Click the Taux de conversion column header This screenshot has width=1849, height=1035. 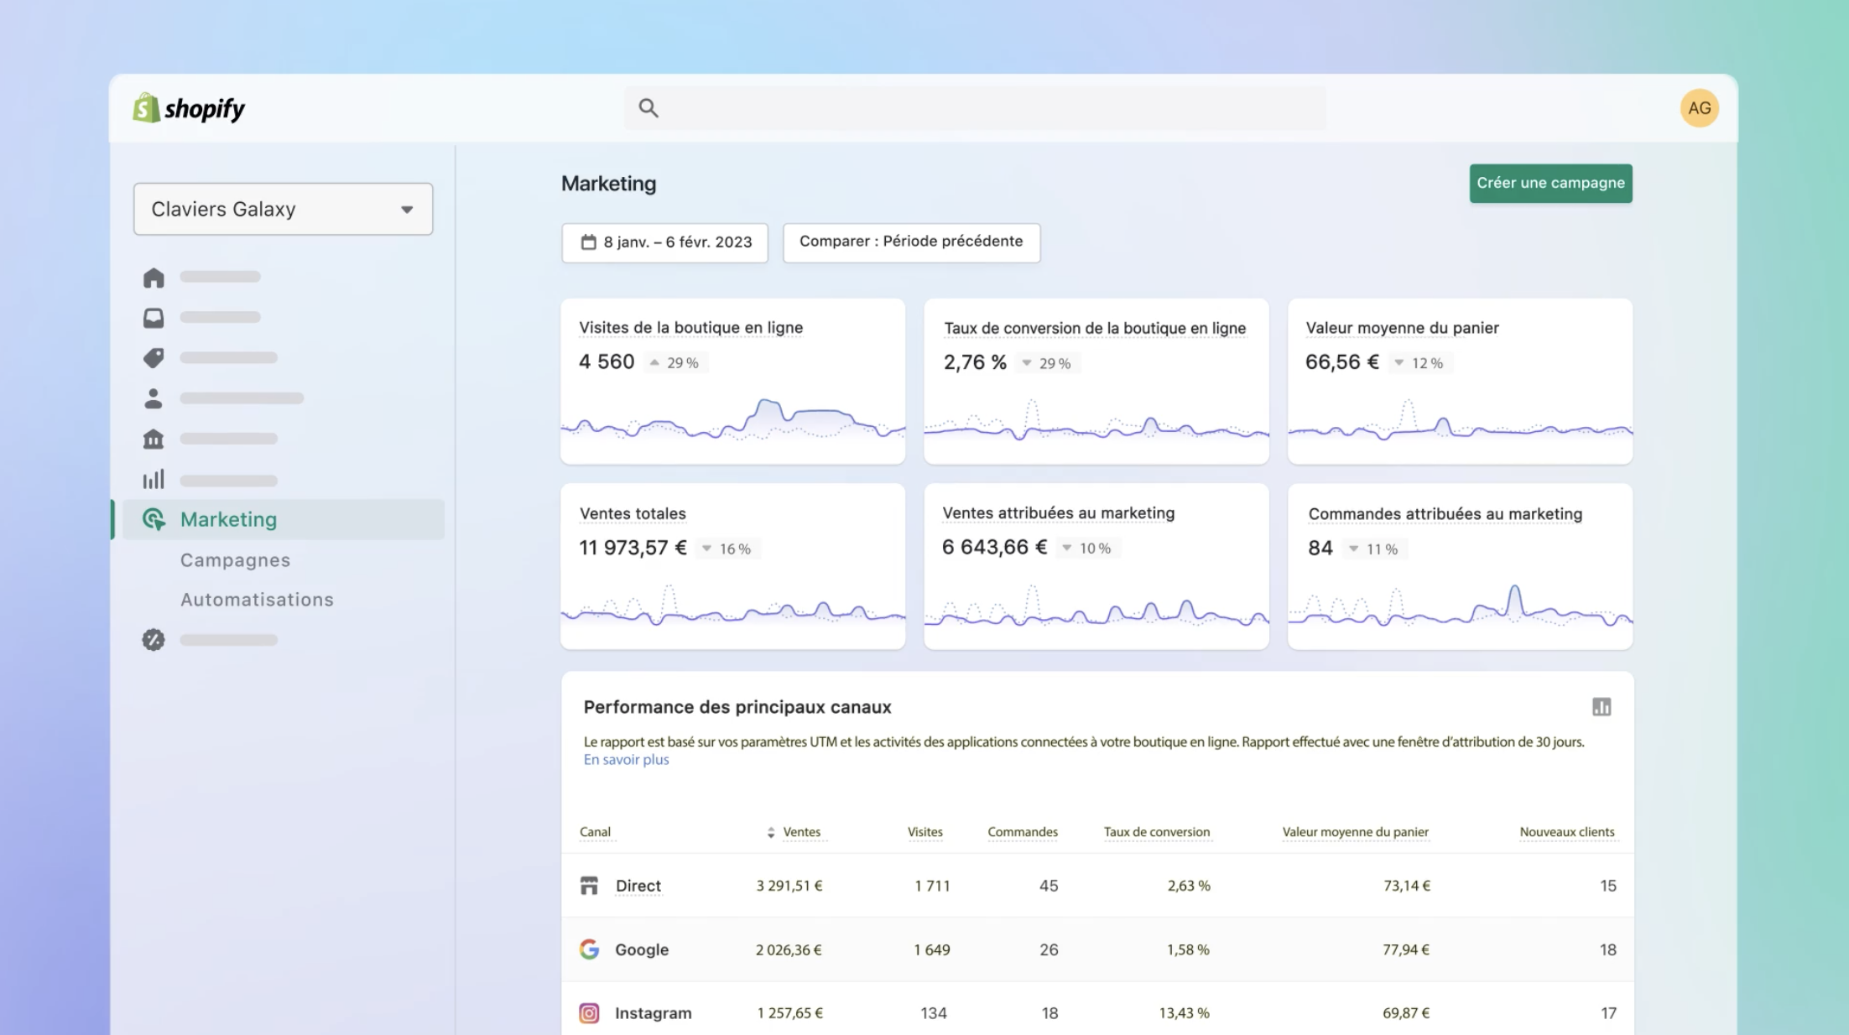pos(1157,832)
